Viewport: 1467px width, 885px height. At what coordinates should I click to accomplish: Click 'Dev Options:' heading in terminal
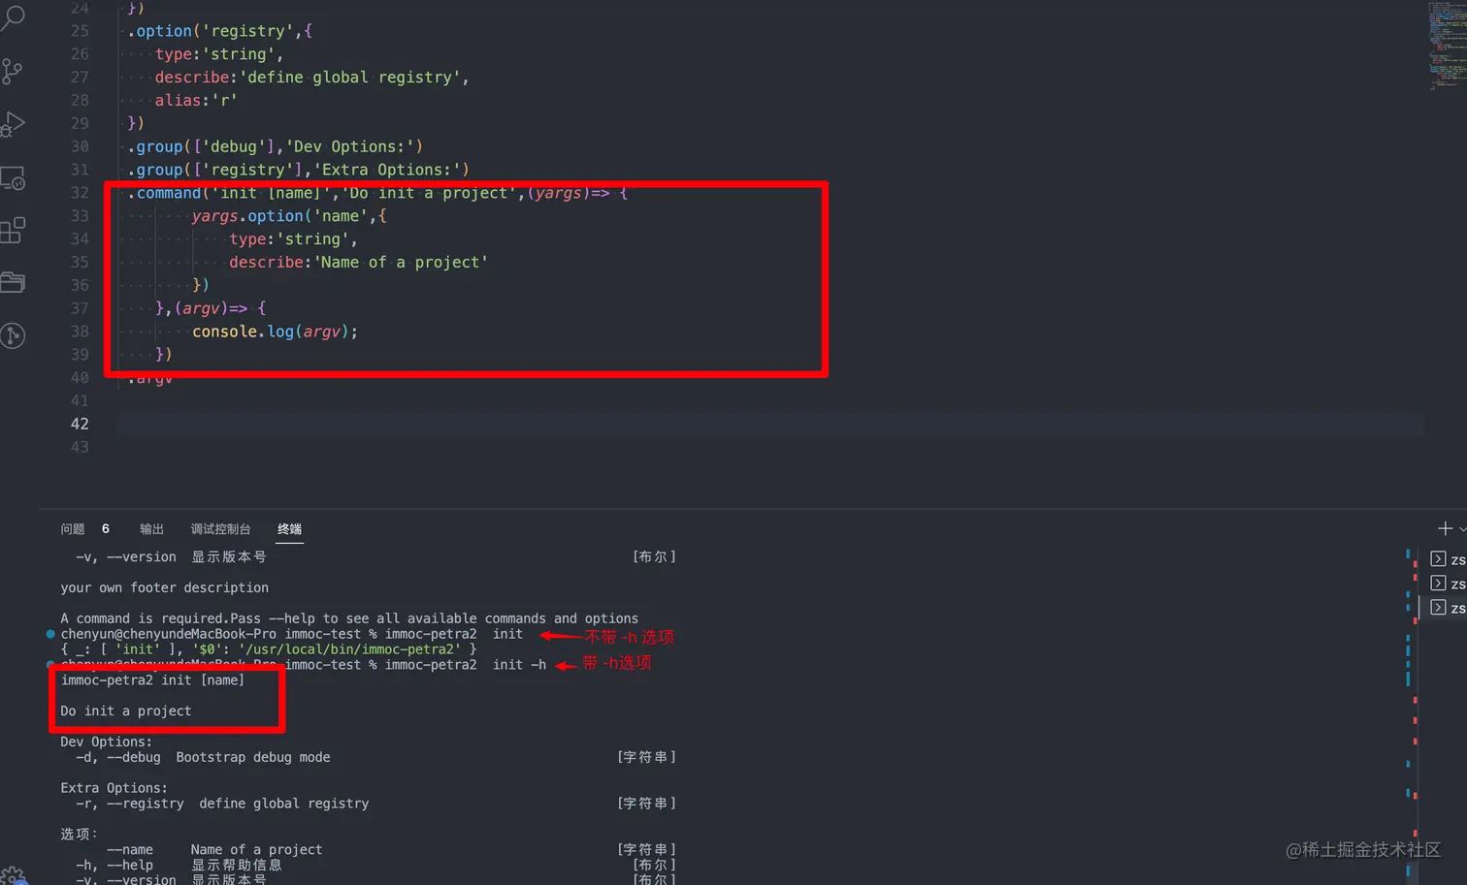tap(106, 742)
